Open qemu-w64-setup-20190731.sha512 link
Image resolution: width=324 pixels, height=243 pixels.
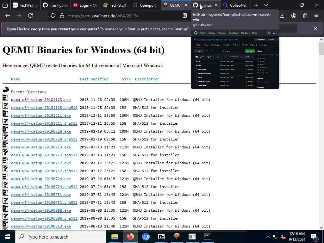click(44, 202)
